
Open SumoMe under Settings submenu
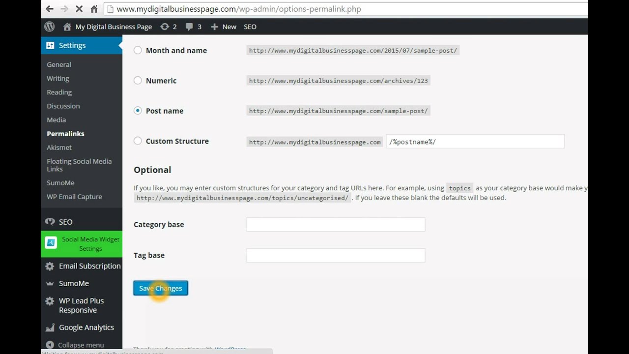(61, 182)
